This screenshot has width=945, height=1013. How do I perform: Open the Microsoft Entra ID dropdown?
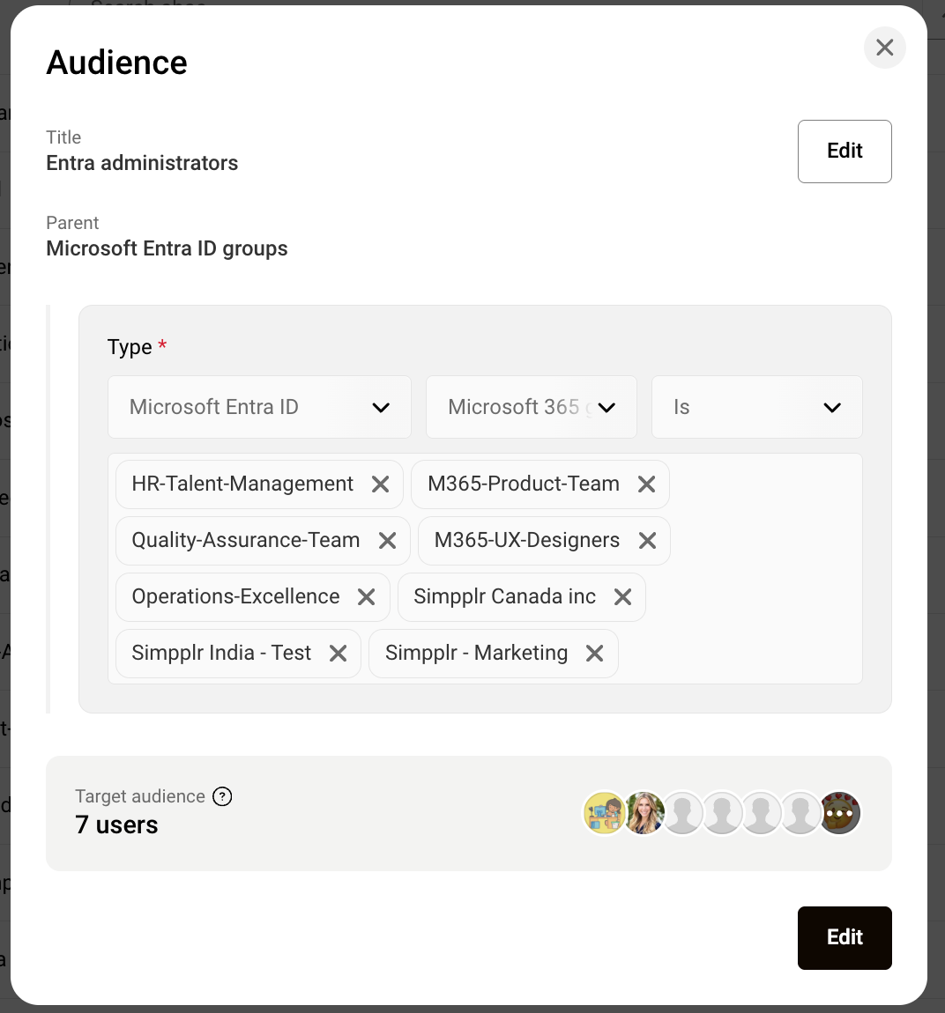click(259, 407)
